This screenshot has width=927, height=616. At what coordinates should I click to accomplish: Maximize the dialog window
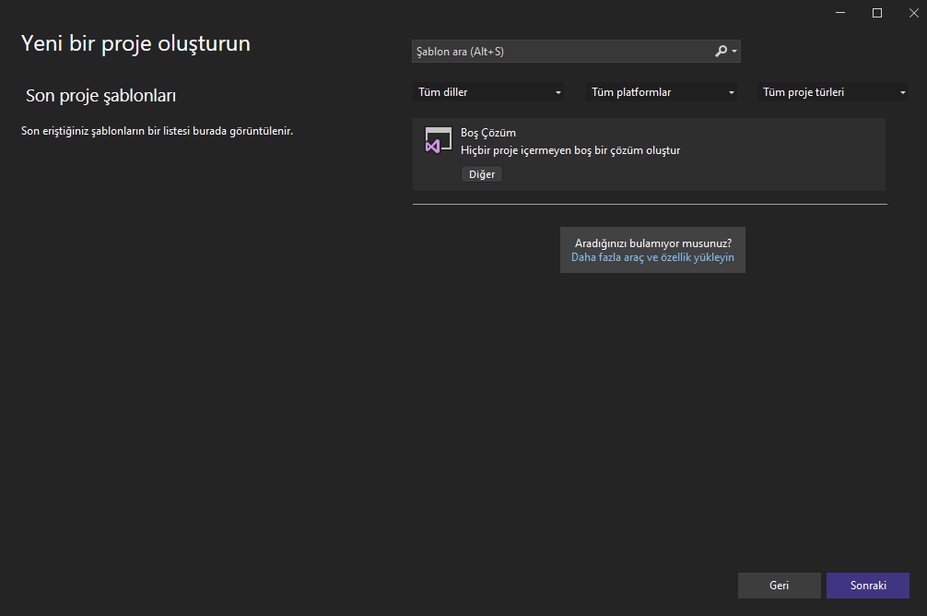[877, 12]
